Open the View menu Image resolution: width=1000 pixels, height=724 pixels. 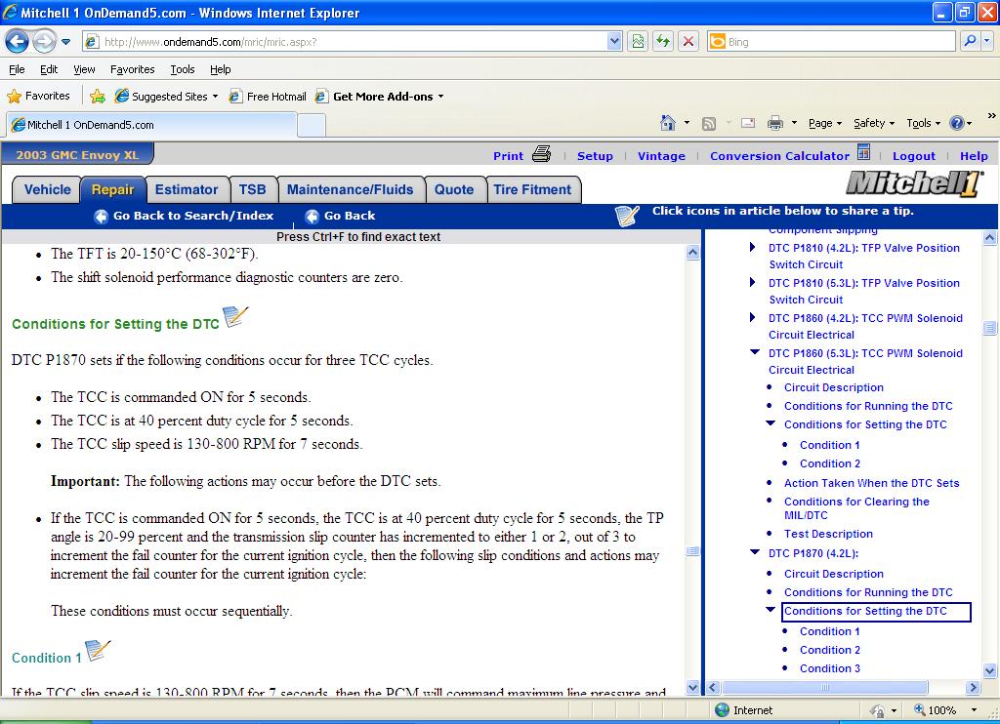(x=84, y=69)
